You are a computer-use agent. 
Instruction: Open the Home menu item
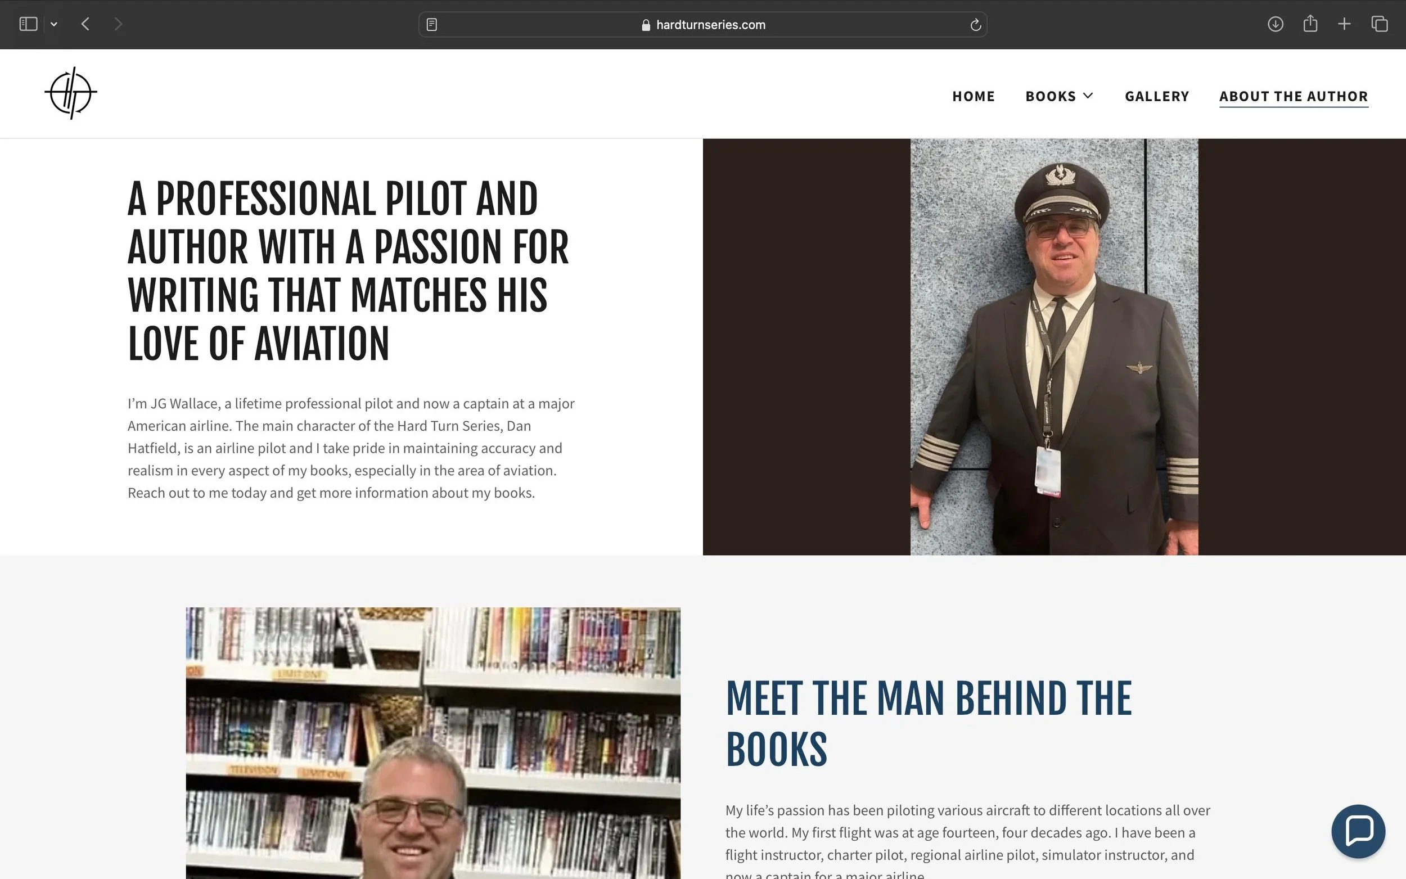click(x=974, y=96)
